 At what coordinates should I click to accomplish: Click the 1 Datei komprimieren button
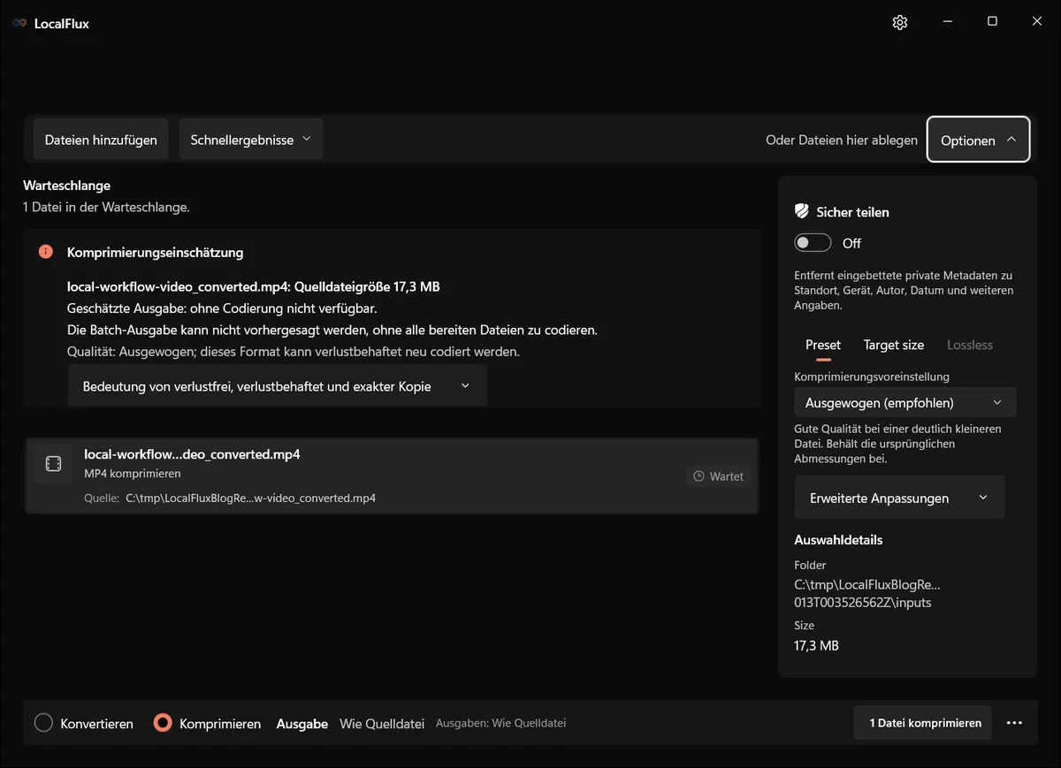(x=925, y=723)
